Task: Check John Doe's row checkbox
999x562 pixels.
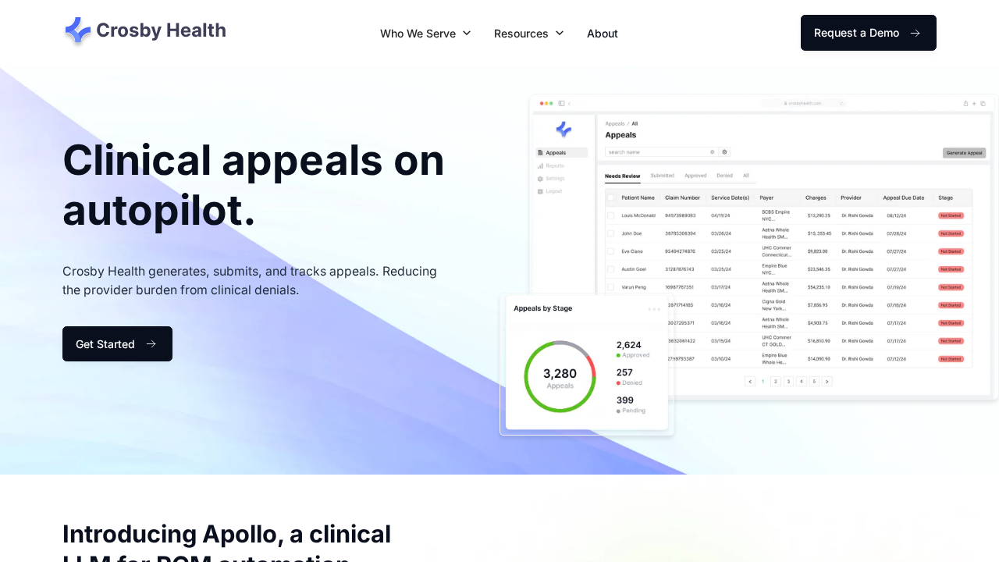Action: (x=610, y=233)
